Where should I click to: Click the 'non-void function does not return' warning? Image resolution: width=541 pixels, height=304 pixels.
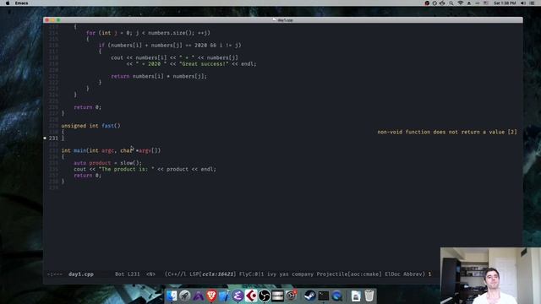(447, 132)
